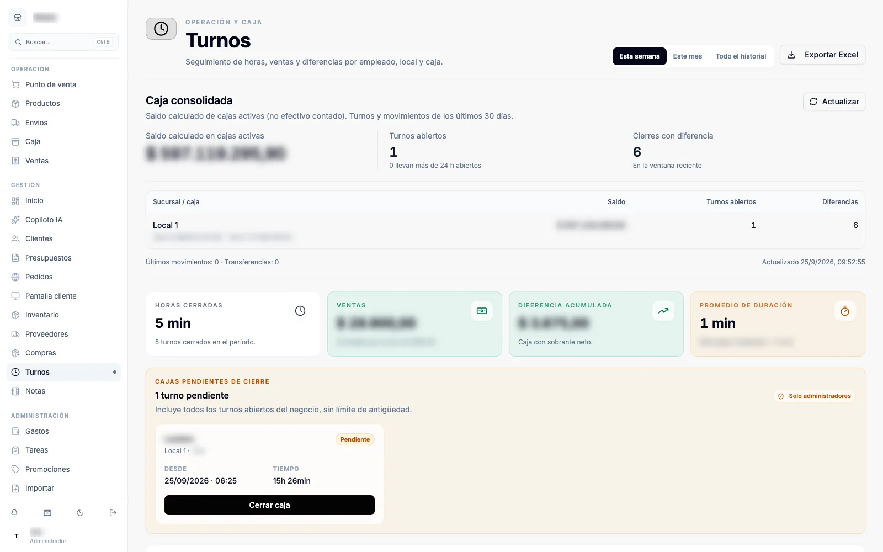
Task: Click Exportar Excel button
Action: [822, 55]
